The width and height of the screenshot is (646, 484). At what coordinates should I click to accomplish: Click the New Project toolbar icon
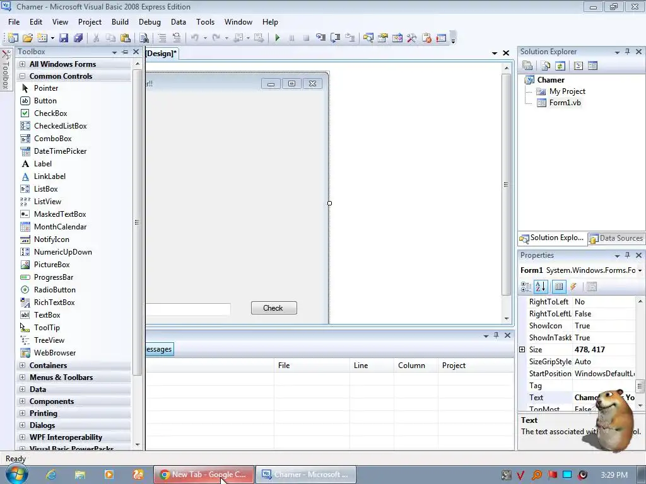coord(13,38)
